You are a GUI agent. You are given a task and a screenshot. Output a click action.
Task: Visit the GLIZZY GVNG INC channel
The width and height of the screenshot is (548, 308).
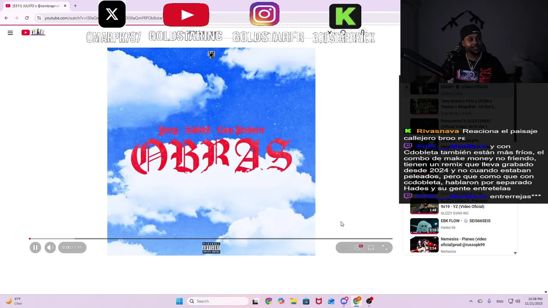455,213
